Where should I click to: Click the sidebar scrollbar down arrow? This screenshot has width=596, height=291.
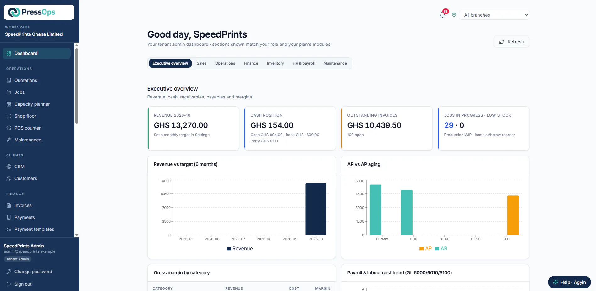[77, 235]
